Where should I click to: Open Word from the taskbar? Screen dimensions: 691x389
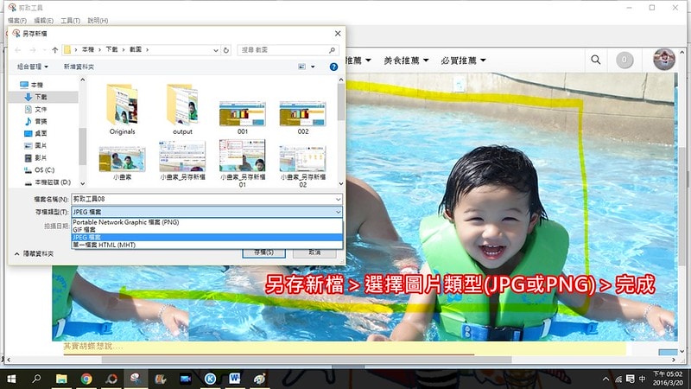click(x=235, y=379)
